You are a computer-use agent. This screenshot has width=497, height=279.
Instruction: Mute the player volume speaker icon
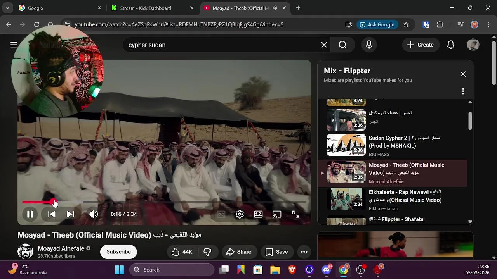tap(94, 214)
